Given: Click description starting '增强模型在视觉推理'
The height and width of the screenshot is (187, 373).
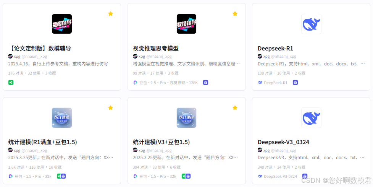Looking at the screenshot, I should click(x=186, y=64).
